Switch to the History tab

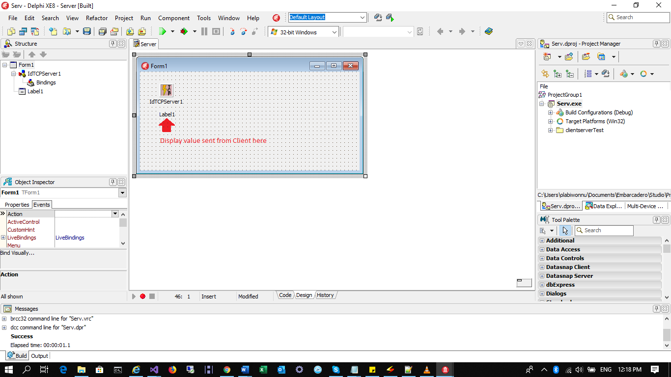(x=325, y=295)
